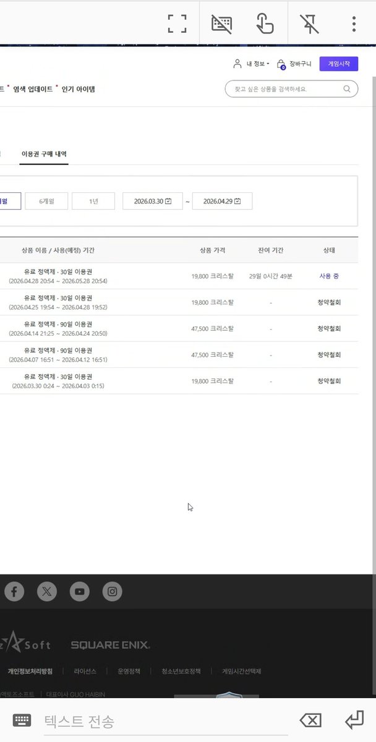The image size is (376, 742).
Task: Select the 30일 이용권 row starting 2026.03.30
Action: point(179,381)
